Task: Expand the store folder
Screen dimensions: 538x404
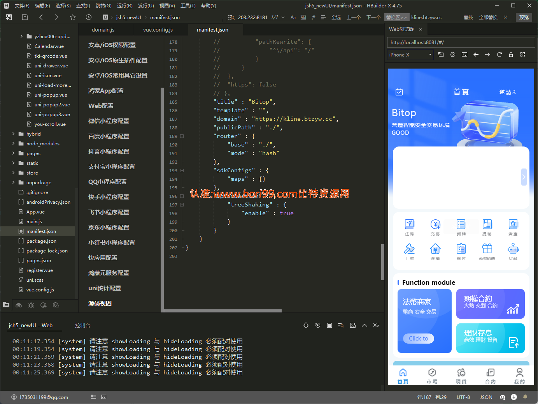Action: pyautogui.click(x=14, y=173)
